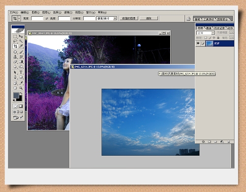Select the Pen tool
Viewport: 246px width, 192px height.
click(x=15, y=77)
